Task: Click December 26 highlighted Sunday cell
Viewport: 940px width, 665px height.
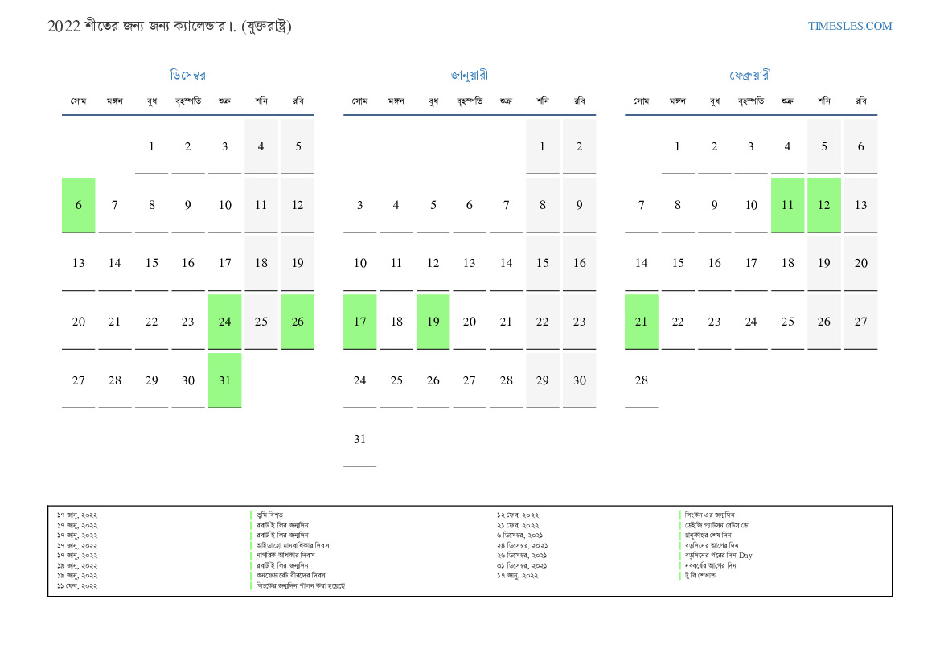Action: (298, 322)
